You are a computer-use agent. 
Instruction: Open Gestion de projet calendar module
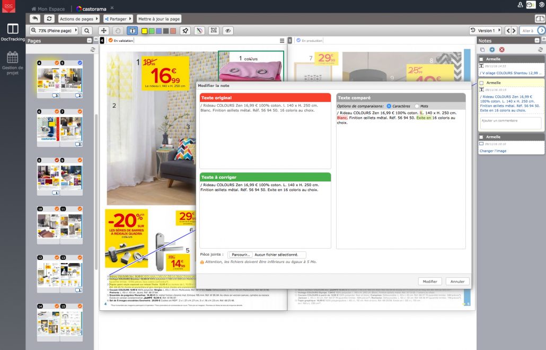[x=13, y=63]
